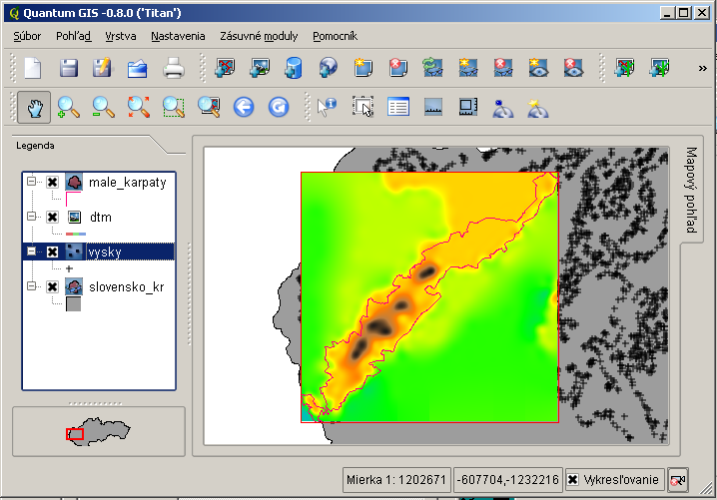Select the Zoom In magnifier tool

point(68,107)
